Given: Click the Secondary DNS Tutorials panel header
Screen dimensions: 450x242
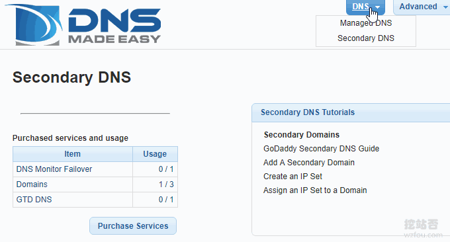Looking at the screenshot, I should pyautogui.click(x=351, y=112).
